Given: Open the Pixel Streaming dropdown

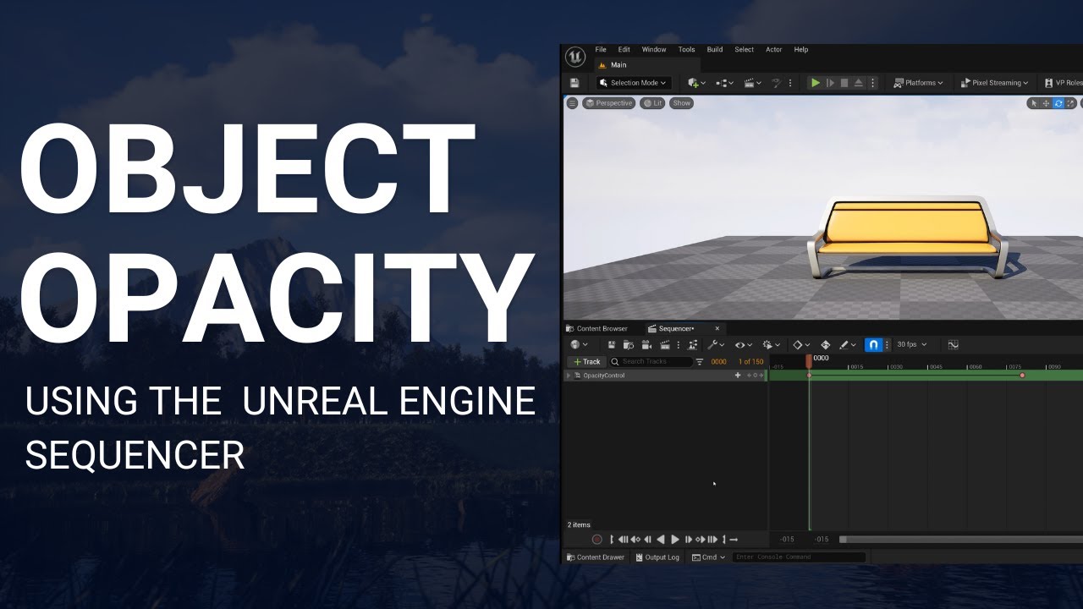Looking at the screenshot, I should pyautogui.click(x=994, y=83).
